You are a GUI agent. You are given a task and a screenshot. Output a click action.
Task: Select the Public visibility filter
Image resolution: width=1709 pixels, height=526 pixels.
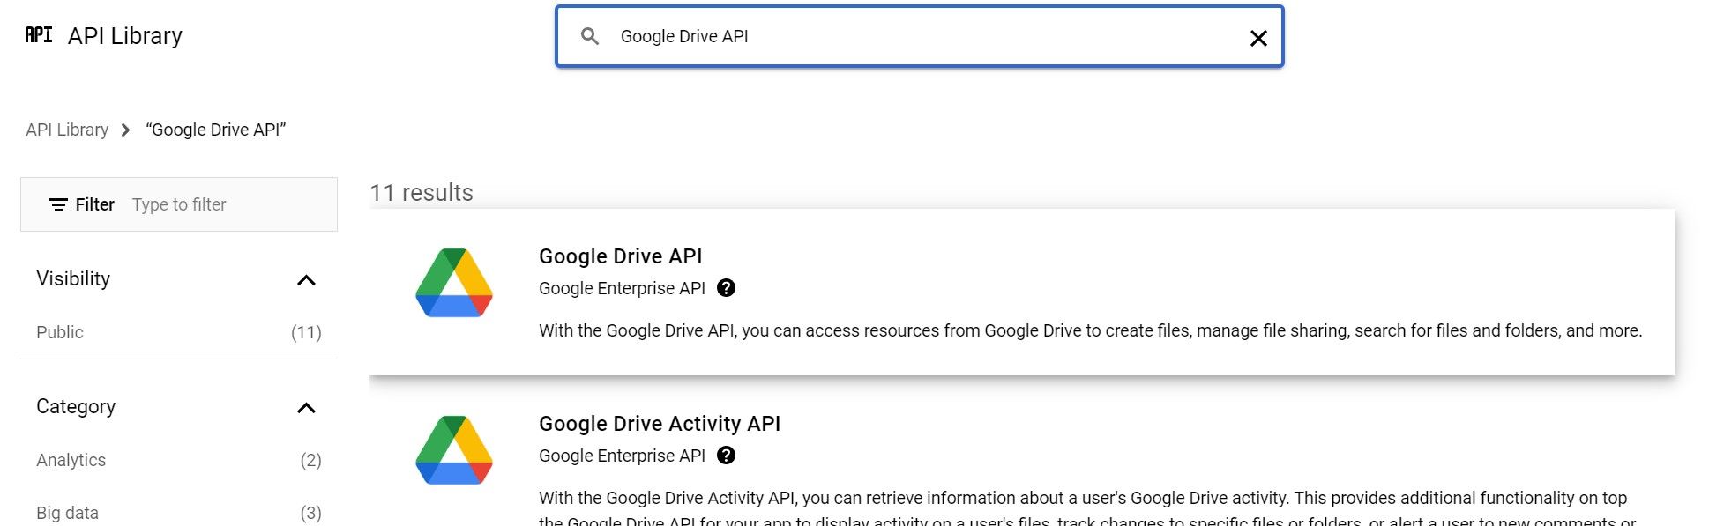[x=179, y=332]
